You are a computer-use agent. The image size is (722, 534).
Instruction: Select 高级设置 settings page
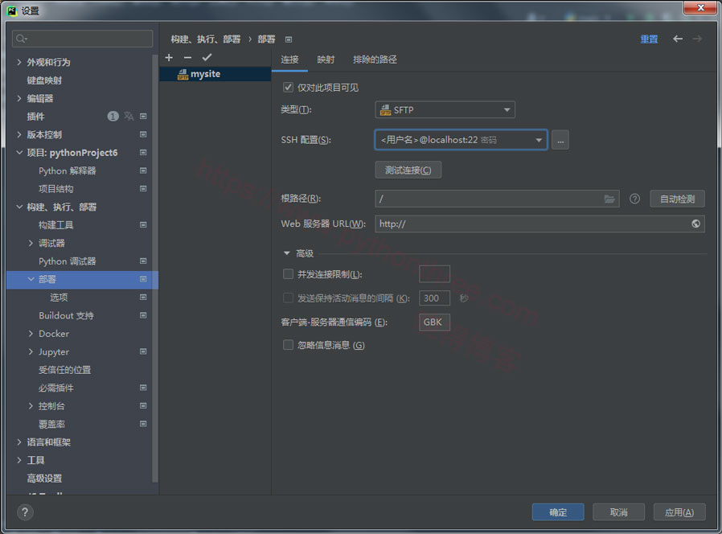[x=44, y=479]
